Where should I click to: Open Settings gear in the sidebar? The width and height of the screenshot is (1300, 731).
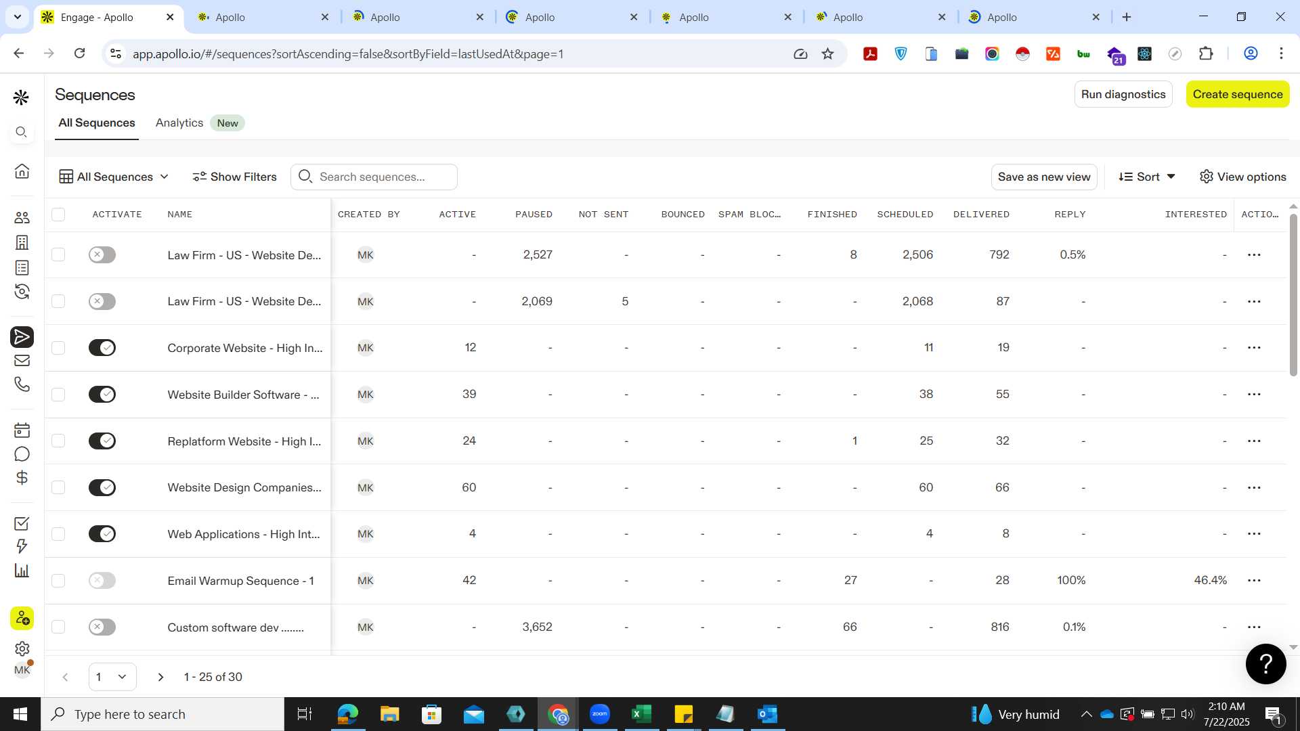click(x=22, y=648)
